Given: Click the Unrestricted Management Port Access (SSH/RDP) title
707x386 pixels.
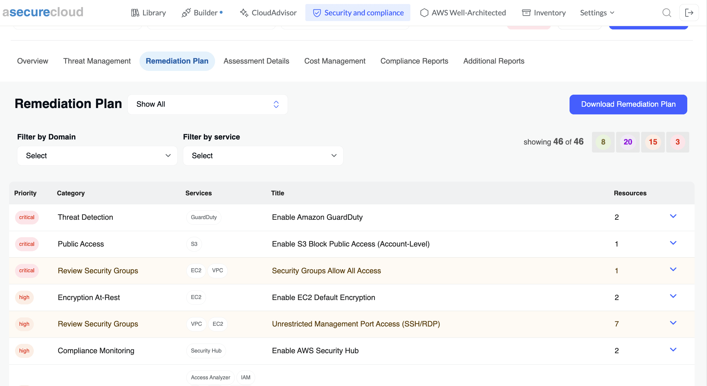Looking at the screenshot, I should pos(356,324).
